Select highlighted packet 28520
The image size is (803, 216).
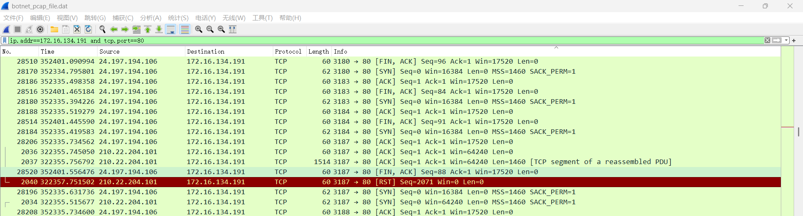pyautogui.click(x=390, y=172)
